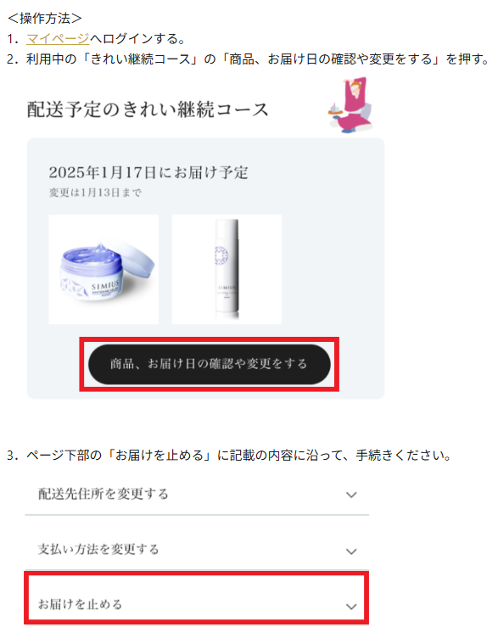This screenshot has width=498, height=638.
Task: Select the お届けを止める section label
Action: point(80,604)
